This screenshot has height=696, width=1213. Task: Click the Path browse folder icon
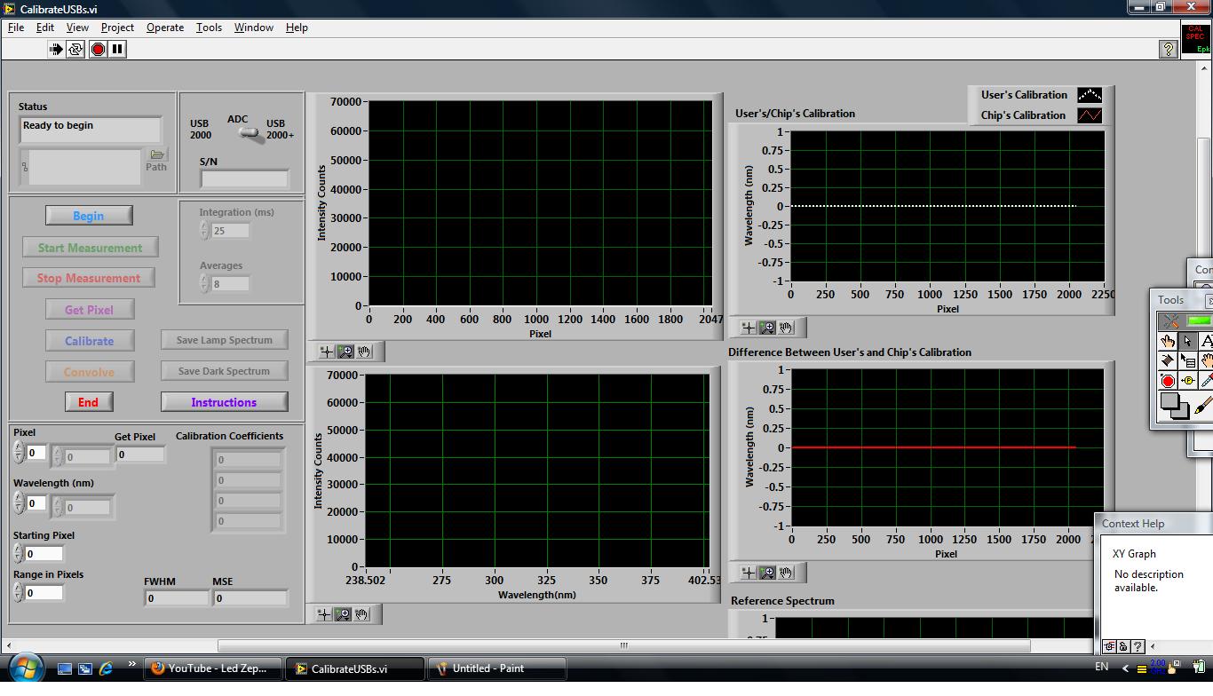pos(156,154)
